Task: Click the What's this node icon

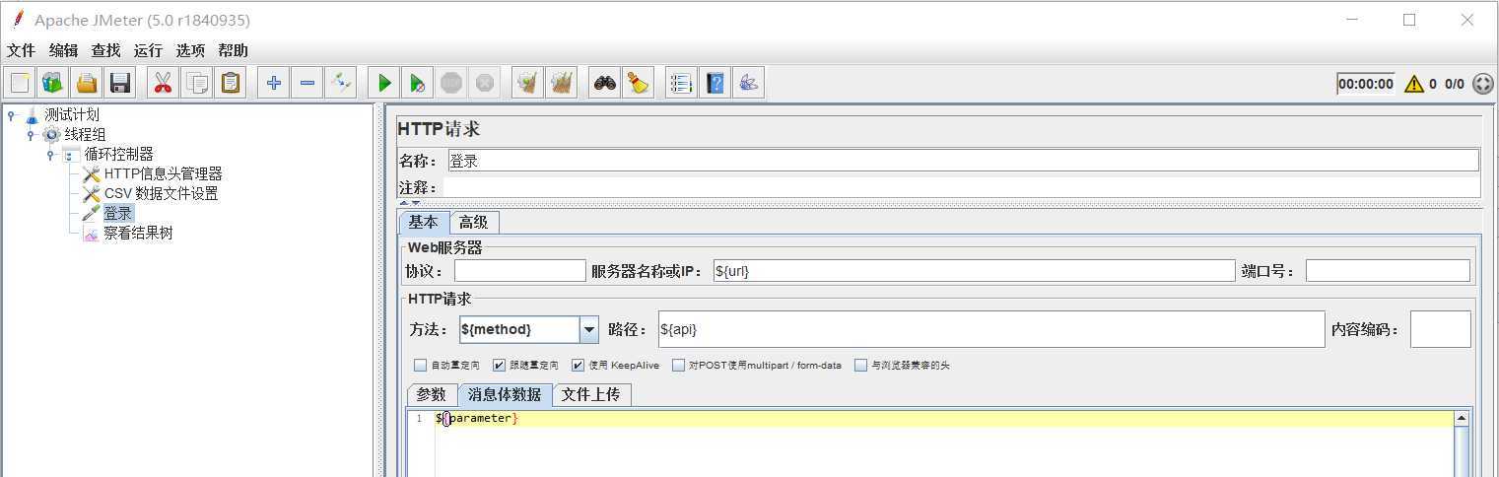Action: (x=748, y=84)
